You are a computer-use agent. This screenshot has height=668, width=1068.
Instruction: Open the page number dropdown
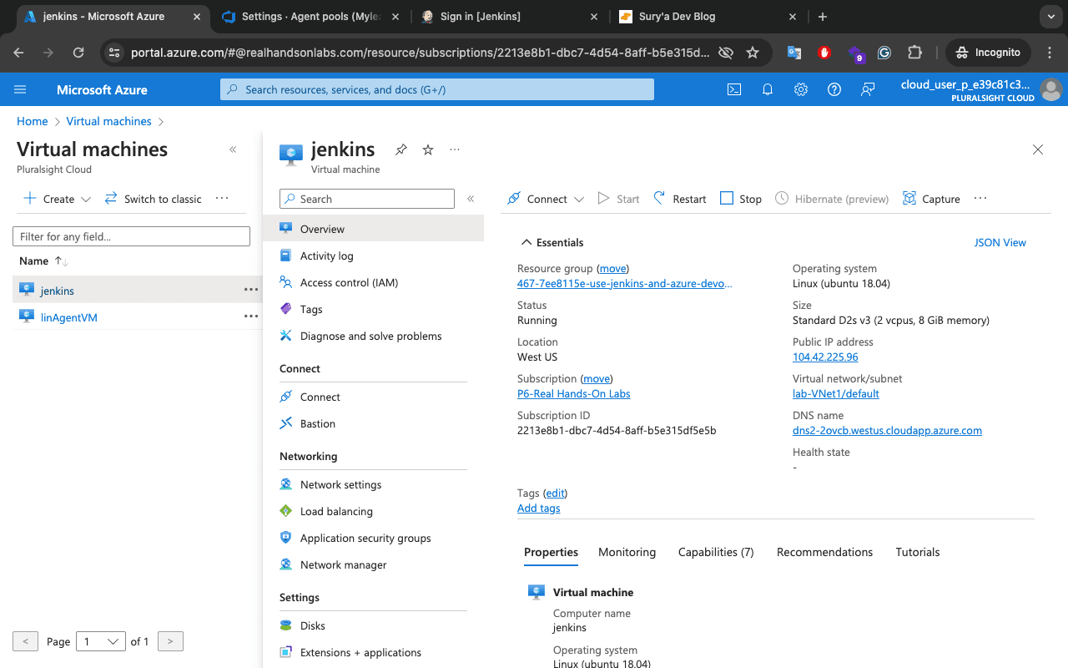click(x=100, y=641)
